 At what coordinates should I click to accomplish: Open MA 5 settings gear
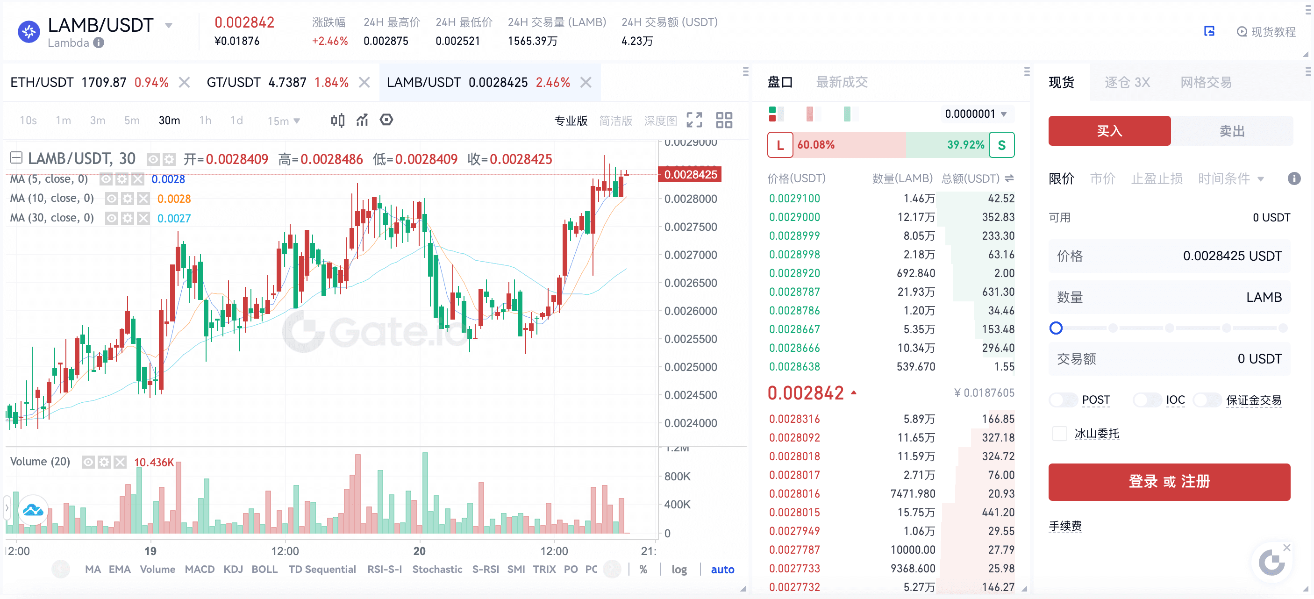click(122, 179)
